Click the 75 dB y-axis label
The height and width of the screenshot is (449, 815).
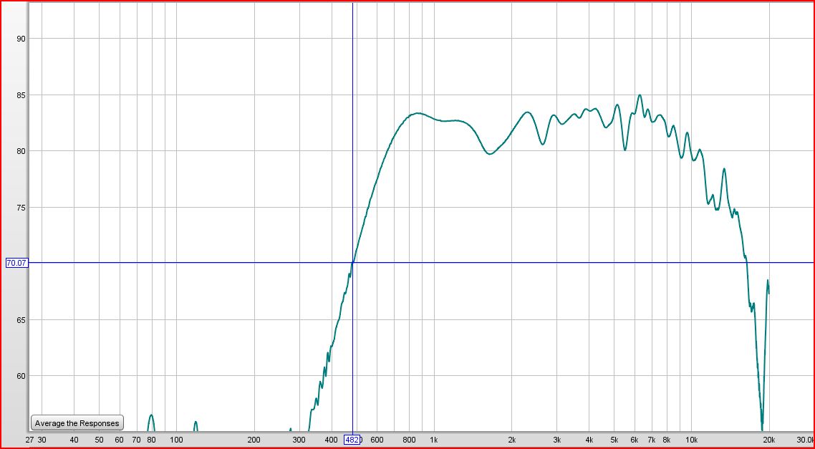coord(20,208)
